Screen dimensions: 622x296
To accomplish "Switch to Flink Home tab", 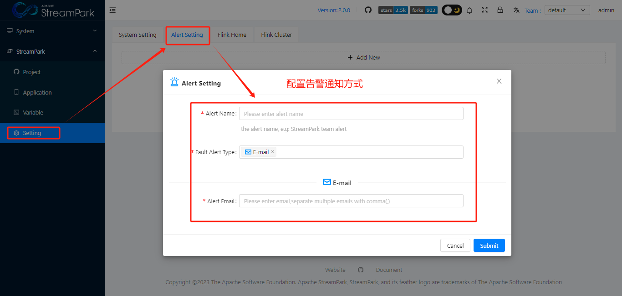I will (232, 35).
